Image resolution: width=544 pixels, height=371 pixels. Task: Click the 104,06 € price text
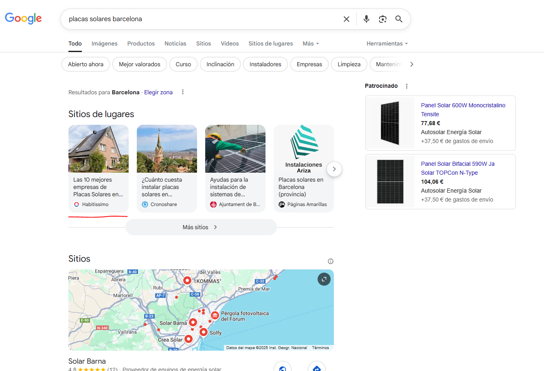tap(432, 182)
